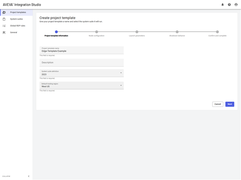Click the COLLAPSE label in the sidebar
The width and height of the screenshot is (241, 180).
point(6,176)
